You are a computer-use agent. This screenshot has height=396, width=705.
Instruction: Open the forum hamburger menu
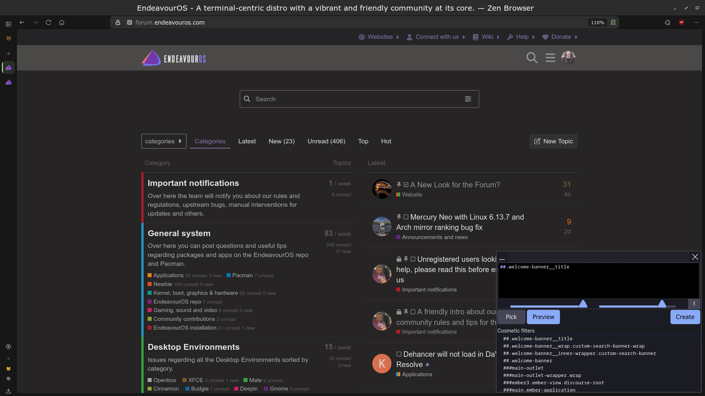point(550,58)
